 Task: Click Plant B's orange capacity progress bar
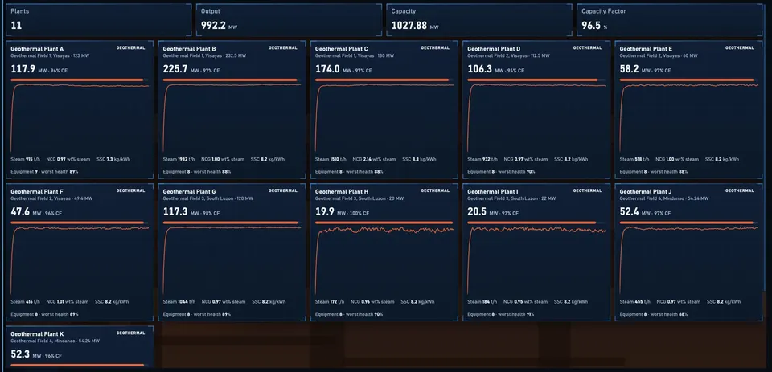click(x=232, y=80)
